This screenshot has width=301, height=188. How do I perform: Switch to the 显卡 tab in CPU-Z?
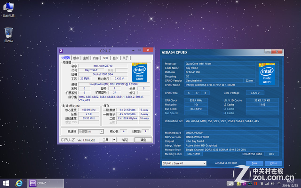coord(116,58)
